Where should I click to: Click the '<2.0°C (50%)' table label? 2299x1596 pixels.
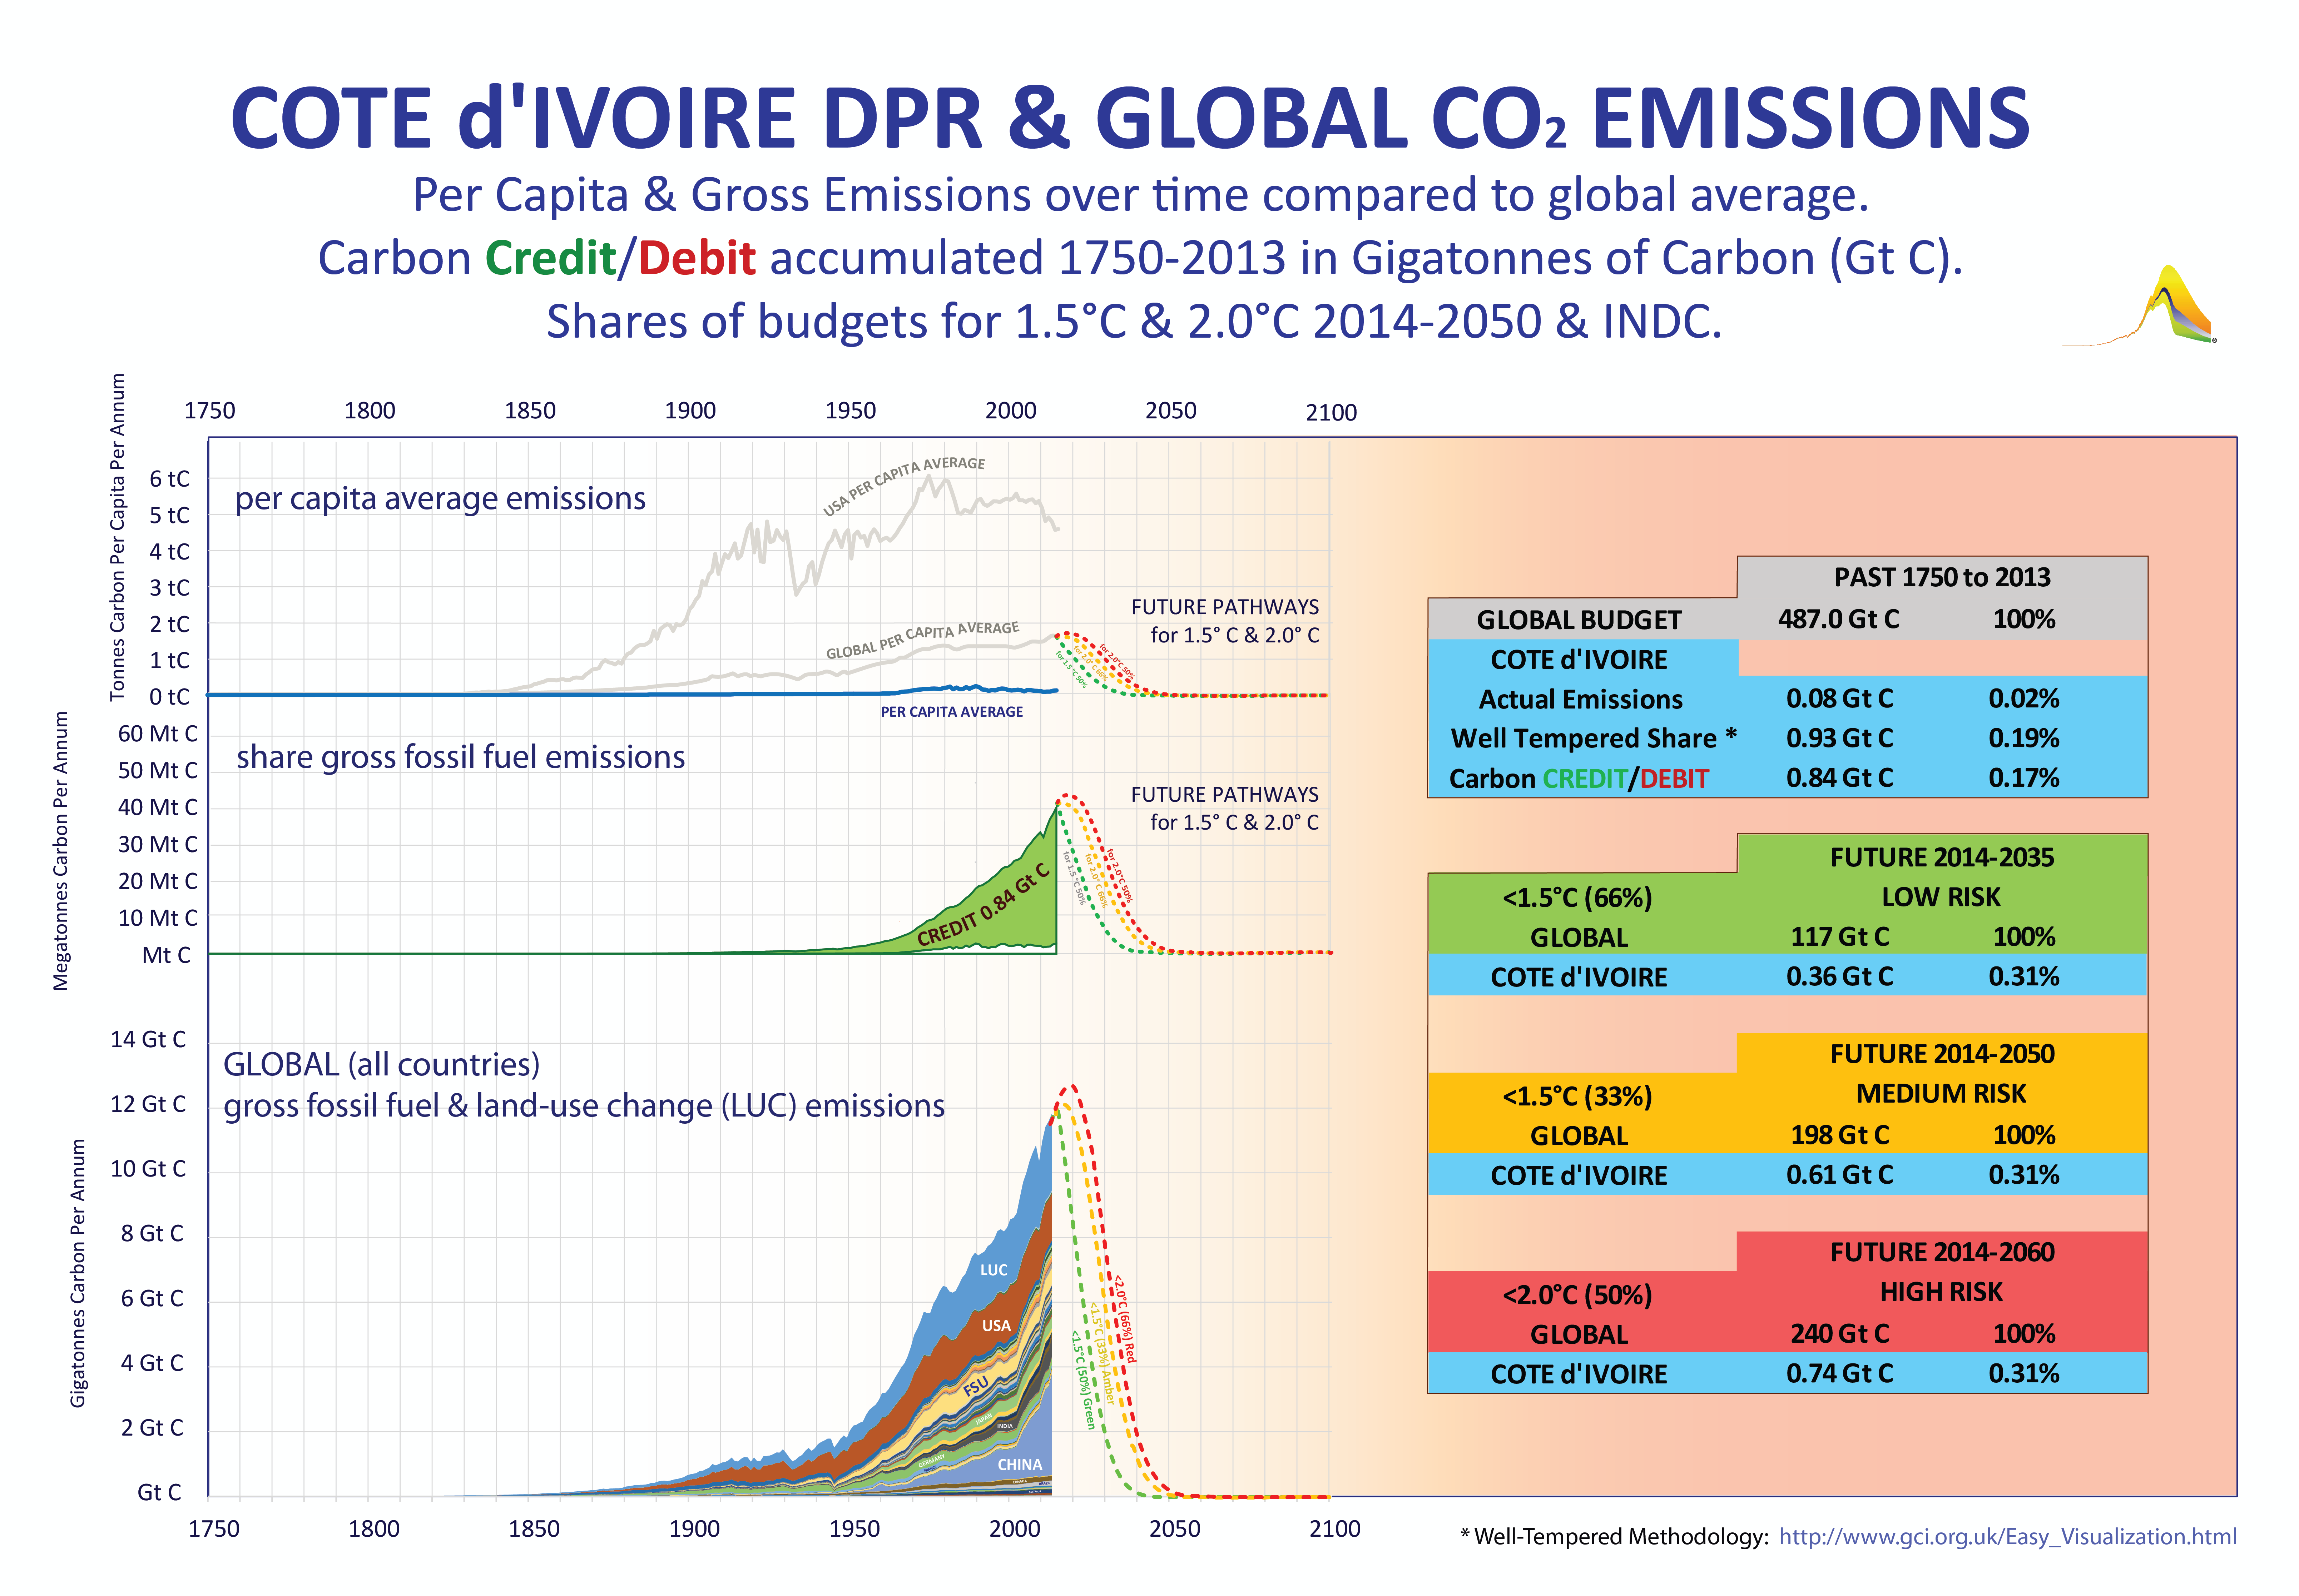tap(1577, 1295)
